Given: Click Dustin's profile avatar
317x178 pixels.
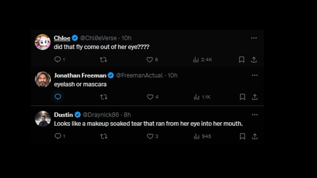Looking at the screenshot, I should [x=43, y=119].
